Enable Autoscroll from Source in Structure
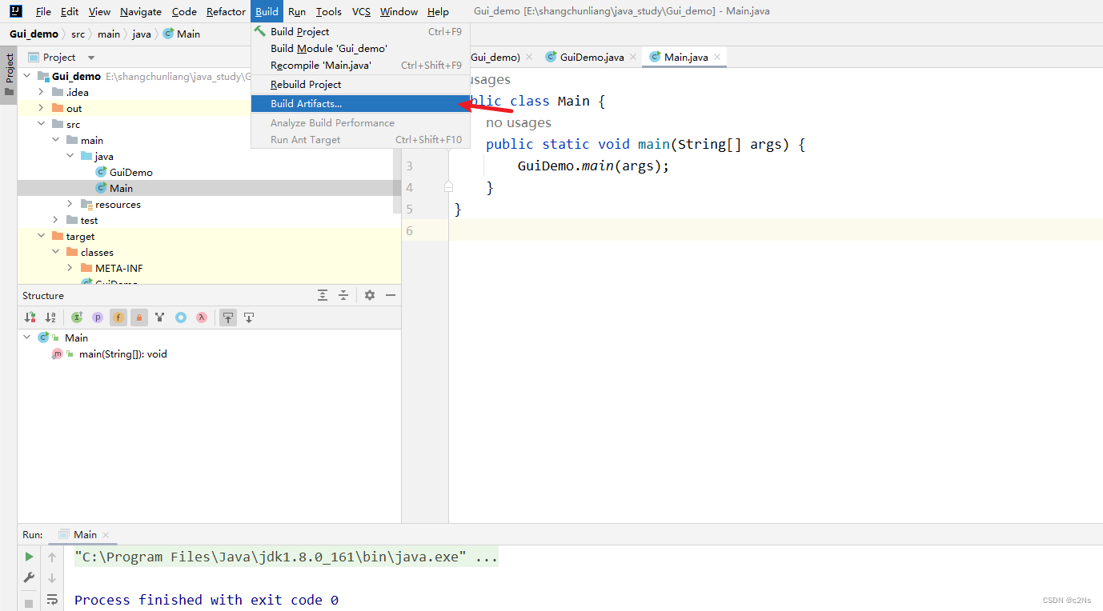Image resolution: width=1103 pixels, height=611 pixels. [249, 317]
